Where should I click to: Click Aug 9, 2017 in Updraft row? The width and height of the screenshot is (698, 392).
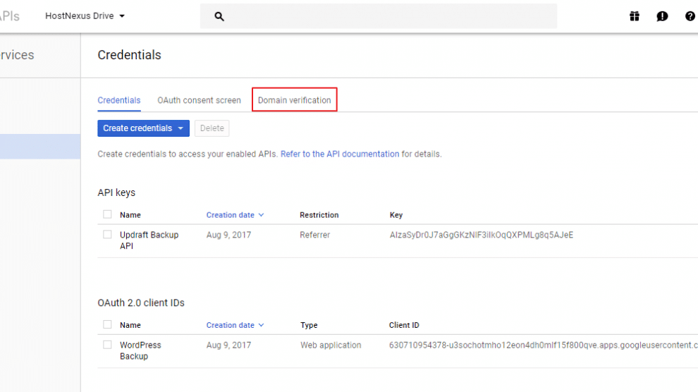[228, 235]
